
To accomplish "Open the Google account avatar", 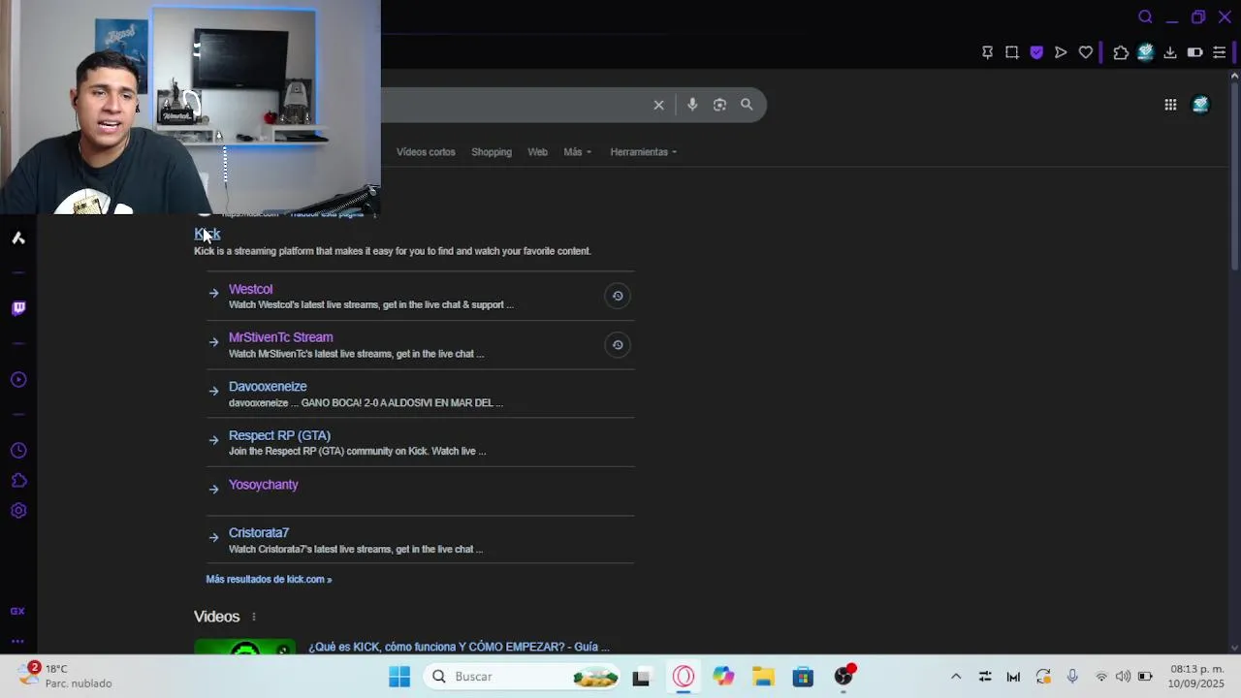I will 1200,105.
